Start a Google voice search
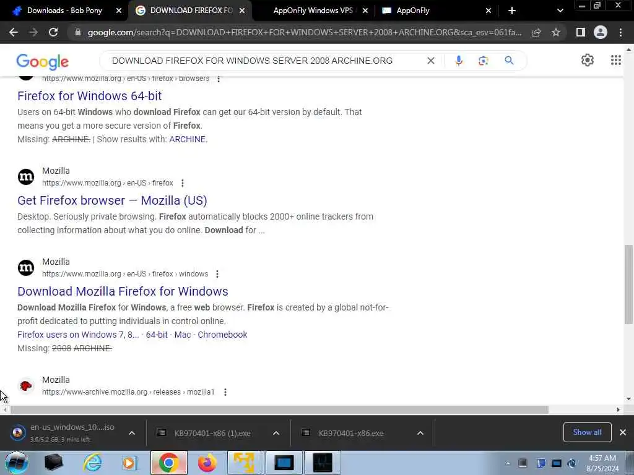Image resolution: width=634 pixels, height=475 pixels. point(459,61)
